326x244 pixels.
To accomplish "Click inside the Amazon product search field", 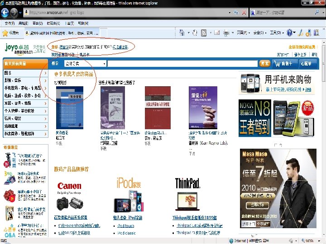I will pyautogui.click(x=182, y=64).
